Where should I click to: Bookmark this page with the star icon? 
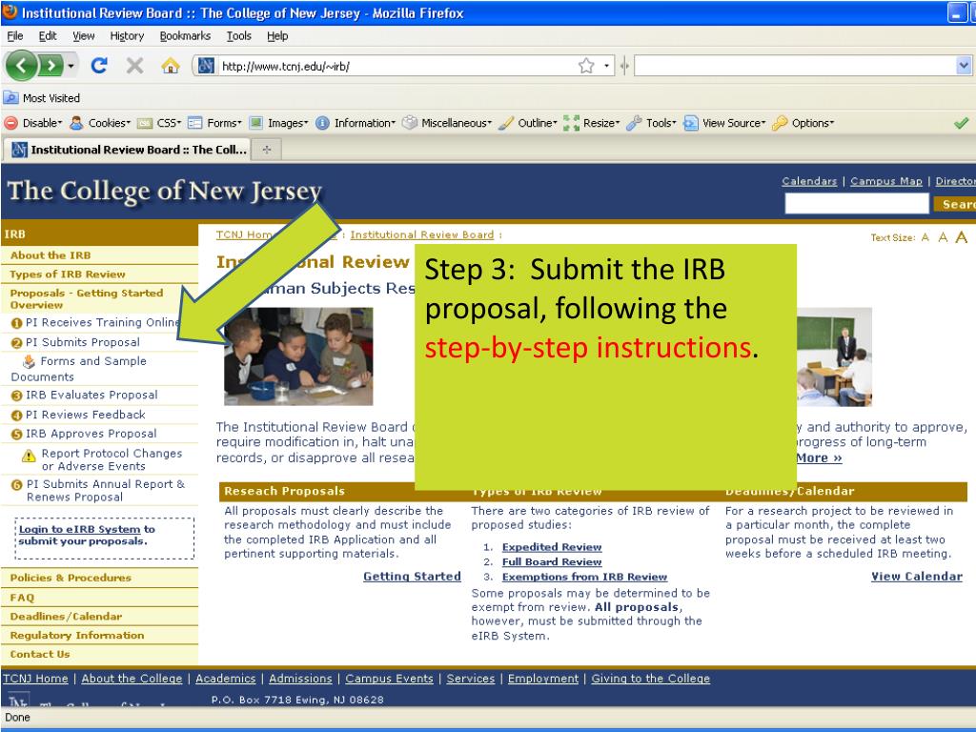[x=586, y=66]
